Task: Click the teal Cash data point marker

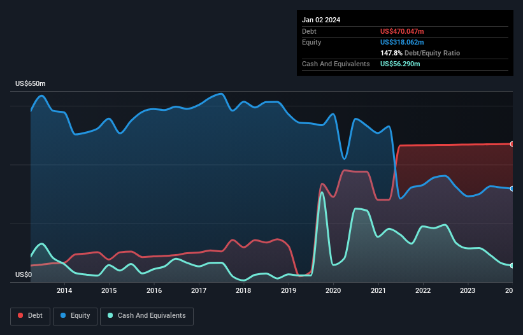Action: pos(512,266)
